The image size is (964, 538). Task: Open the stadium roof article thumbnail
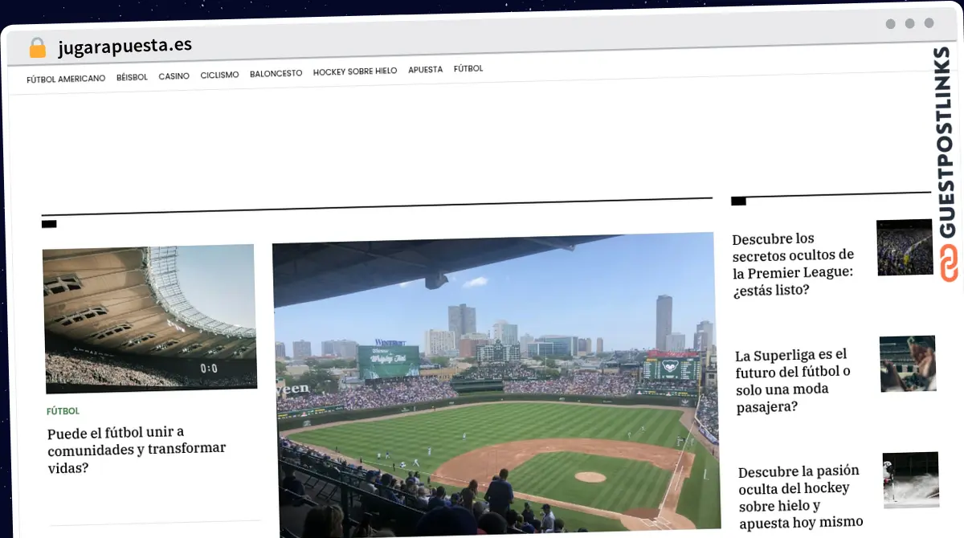(x=149, y=318)
